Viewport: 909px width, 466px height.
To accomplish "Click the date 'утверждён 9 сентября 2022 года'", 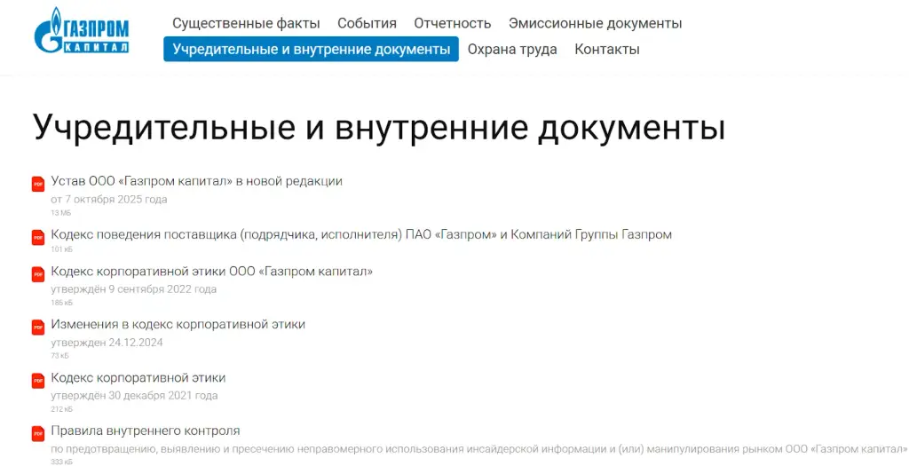I will pos(134,288).
